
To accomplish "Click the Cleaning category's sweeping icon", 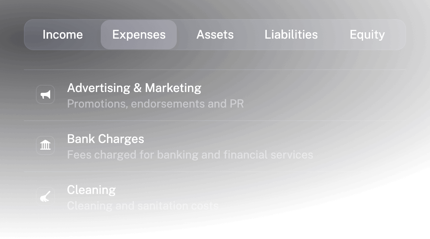I will click(45, 196).
